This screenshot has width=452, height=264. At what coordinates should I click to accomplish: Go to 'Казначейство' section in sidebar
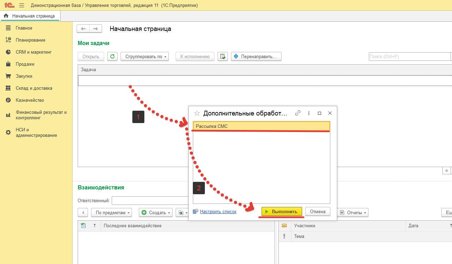[x=30, y=100]
